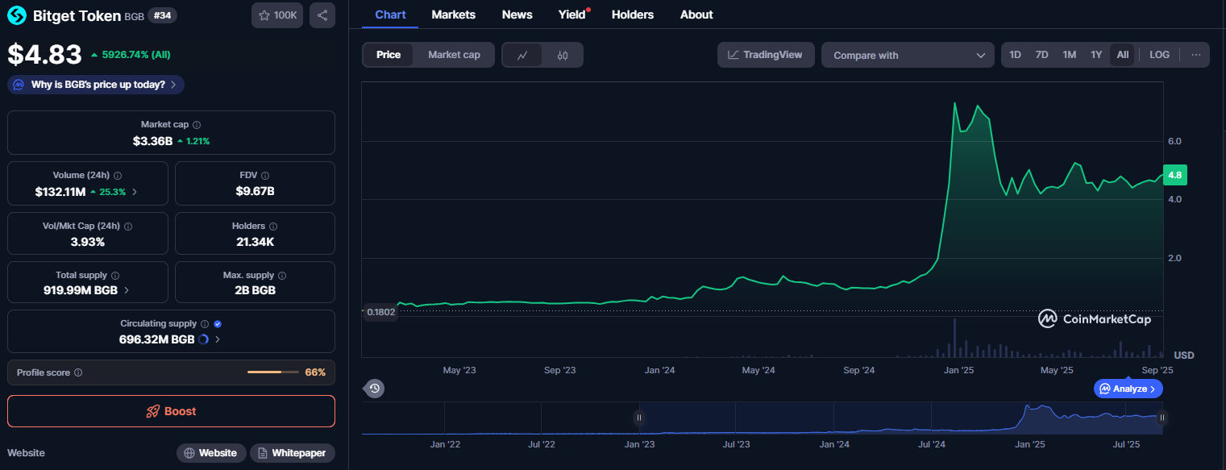
Task: Click the 3.93% Vol/Mkt Cap value
Action: [x=88, y=241]
